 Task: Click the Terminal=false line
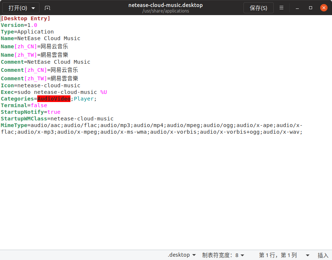click(x=24, y=105)
